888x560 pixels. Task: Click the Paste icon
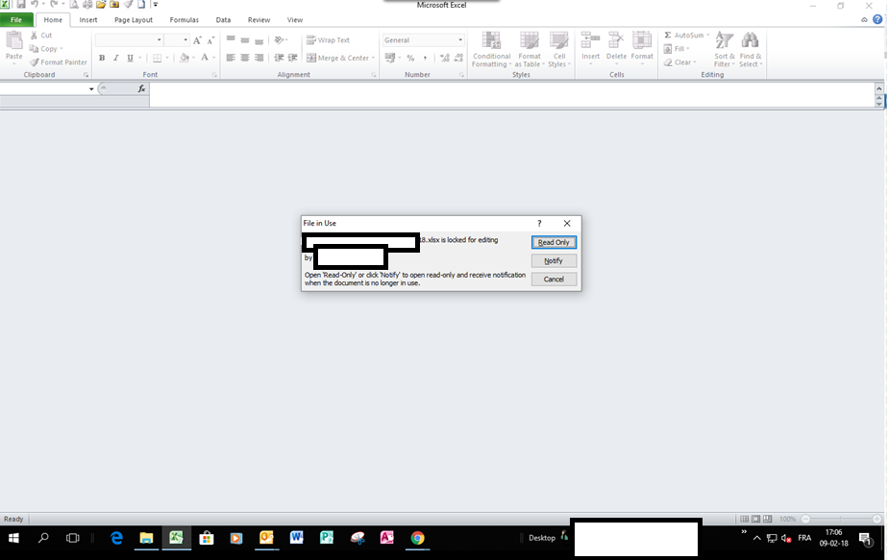14,40
